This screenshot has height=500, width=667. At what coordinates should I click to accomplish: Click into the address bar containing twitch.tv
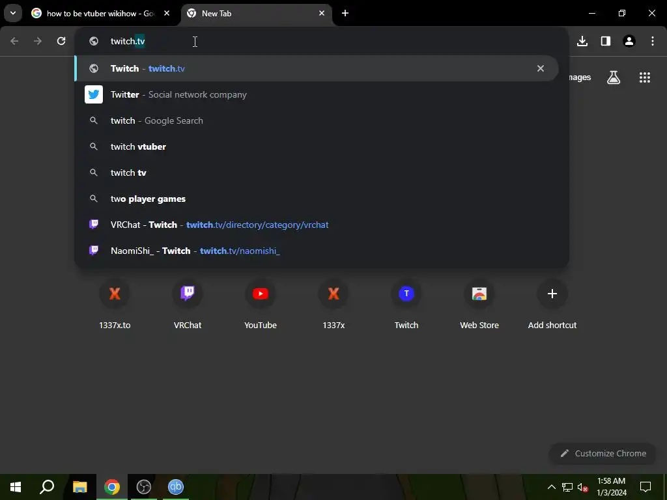coord(322,41)
